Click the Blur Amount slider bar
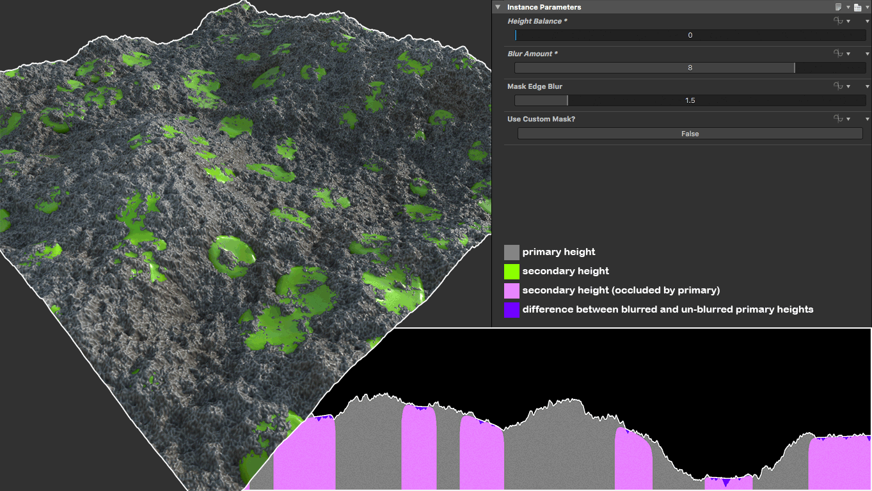This screenshot has height=491, width=872. (690, 68)
